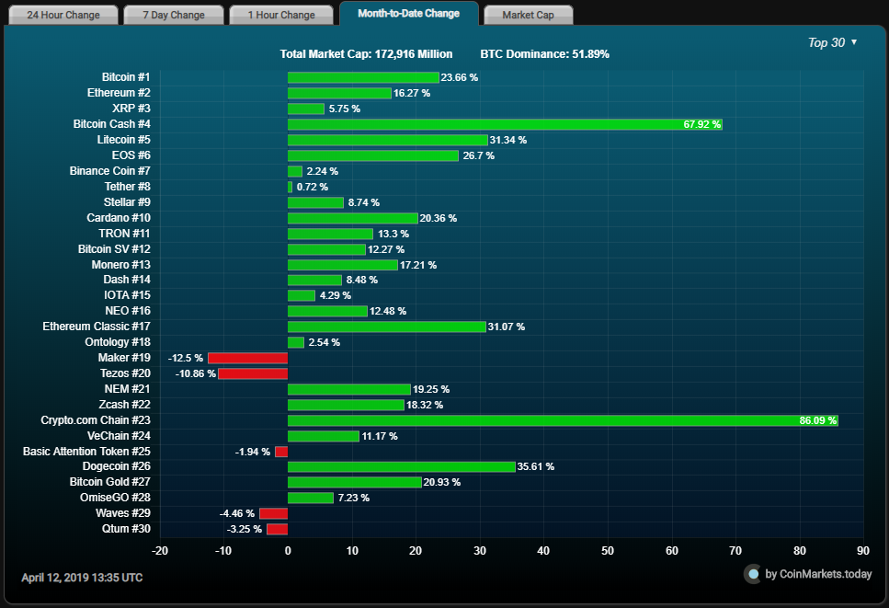Select the 1 Hour Change tab
Image resolution: width=889 pixels, height=608 pixels.
[x=281, y=15]
